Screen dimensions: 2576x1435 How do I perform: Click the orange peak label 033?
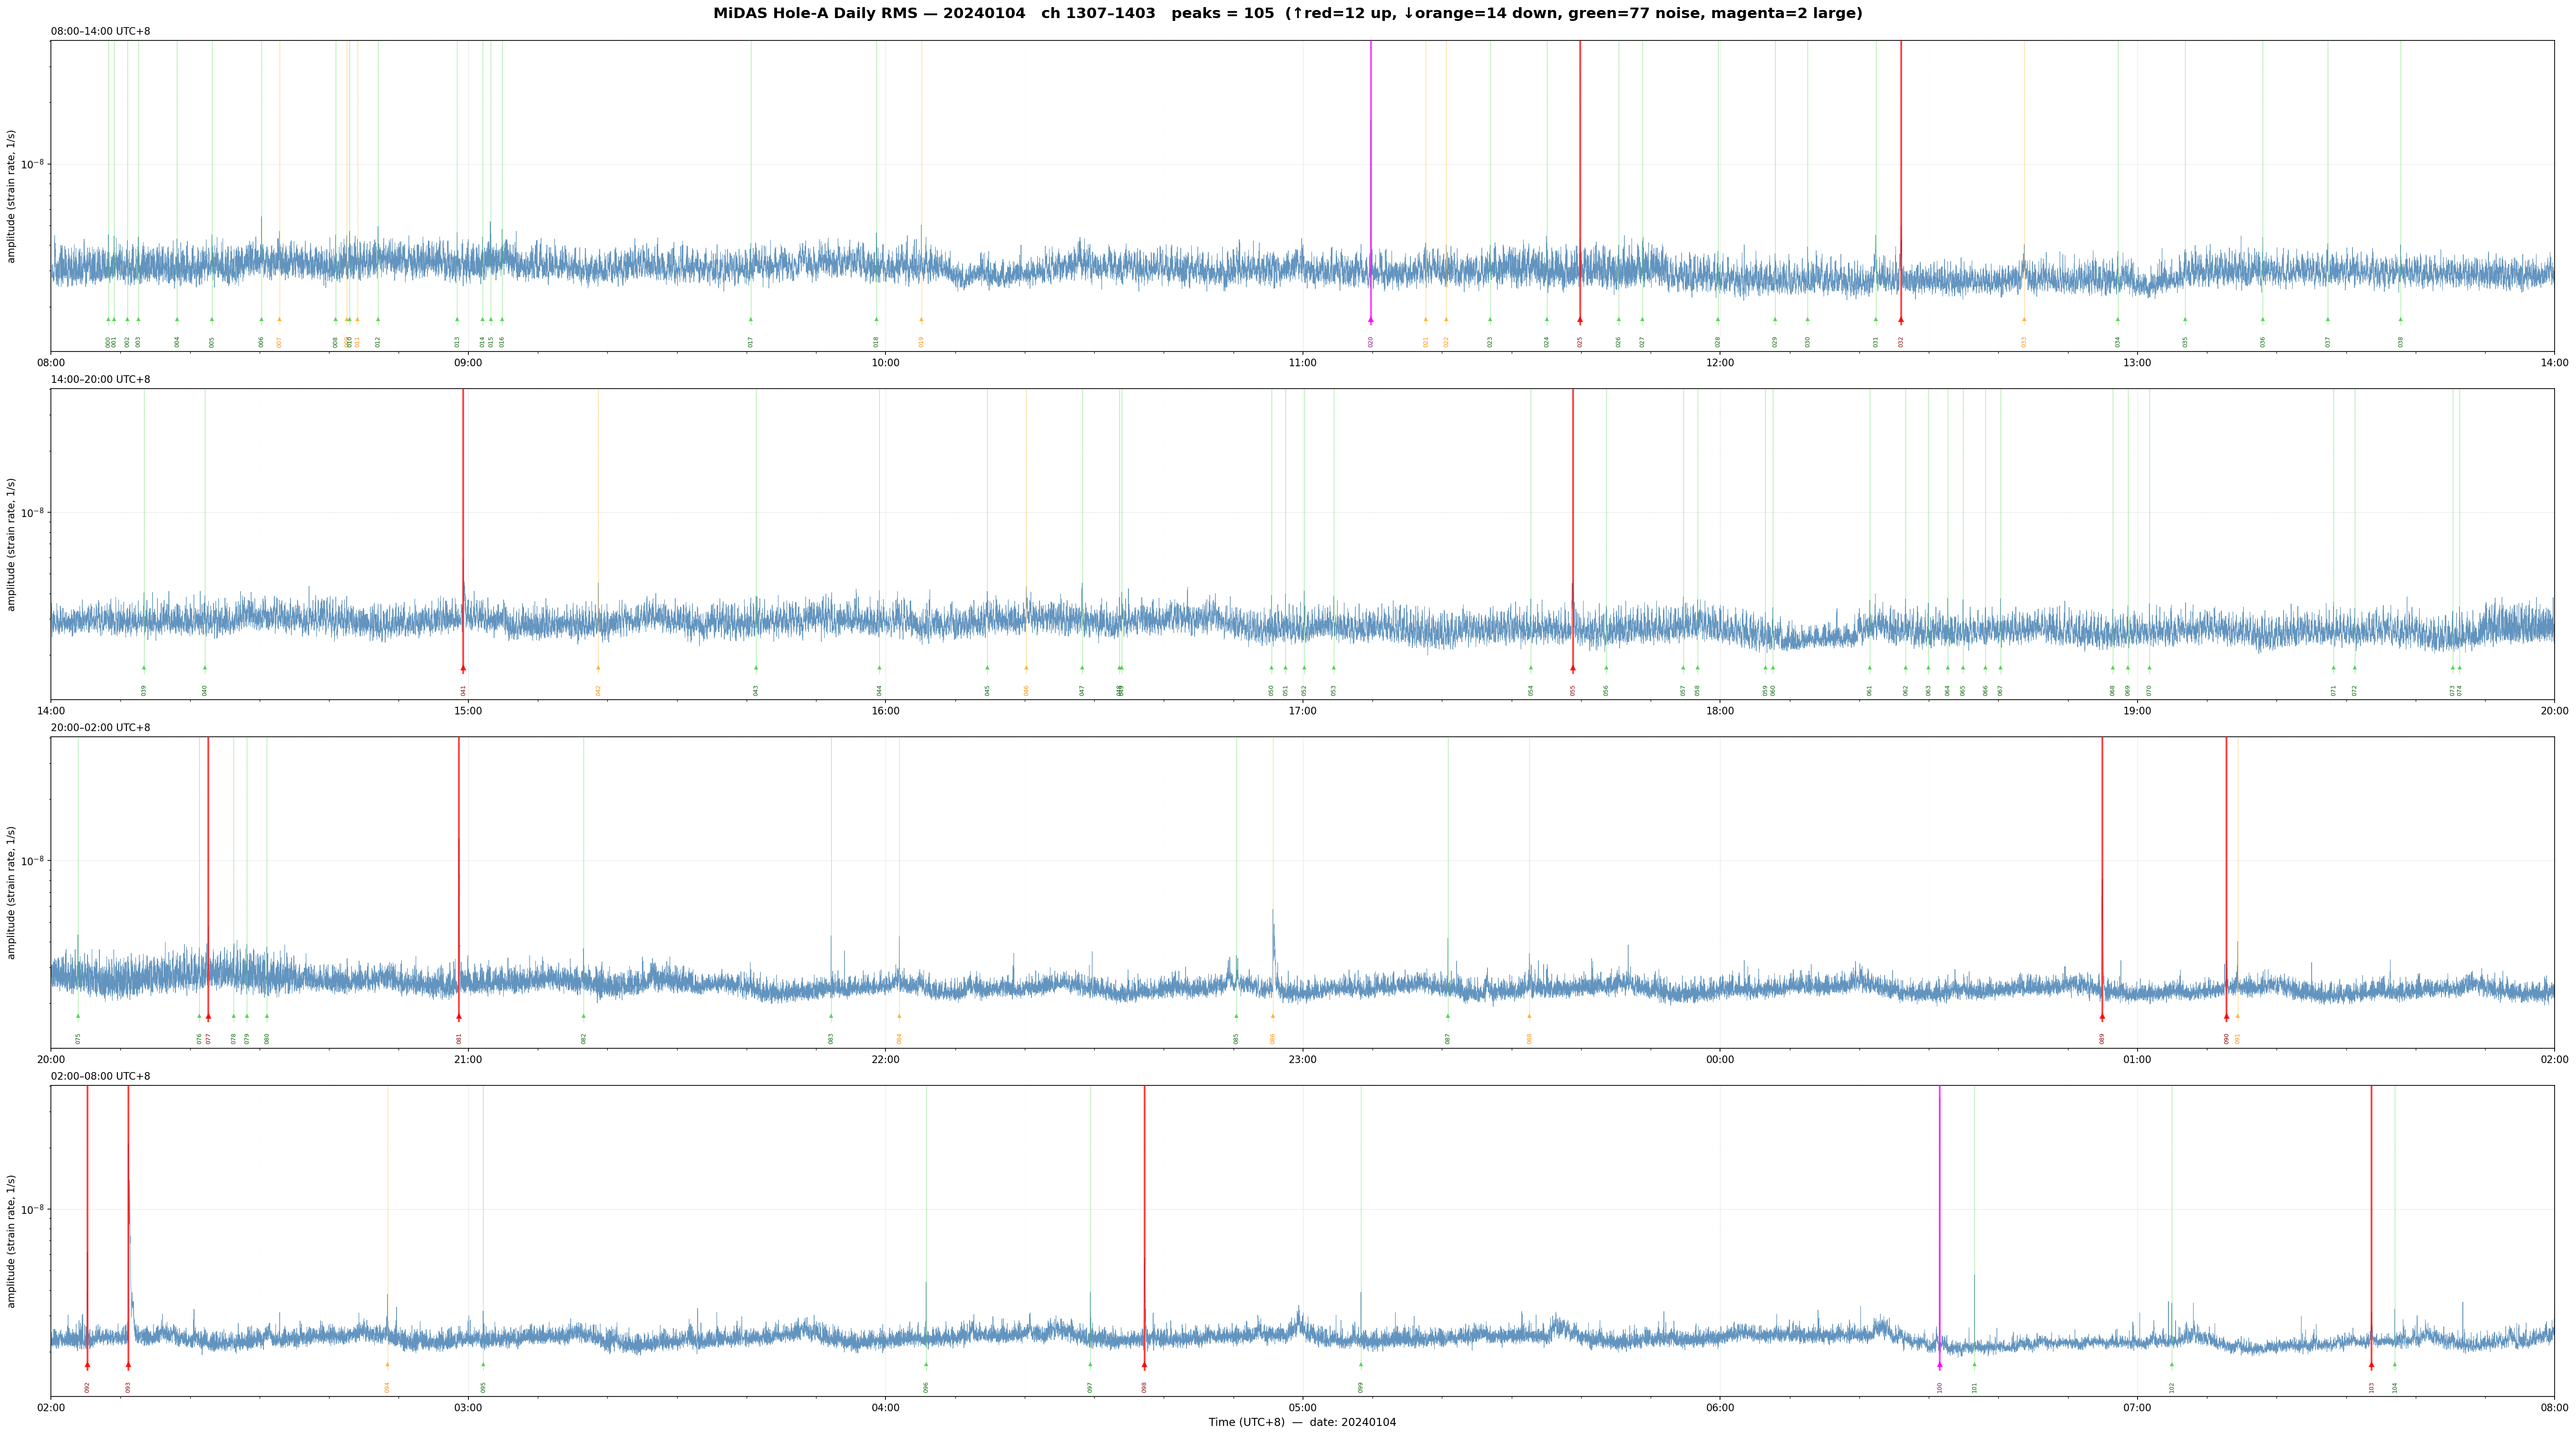2024,341
